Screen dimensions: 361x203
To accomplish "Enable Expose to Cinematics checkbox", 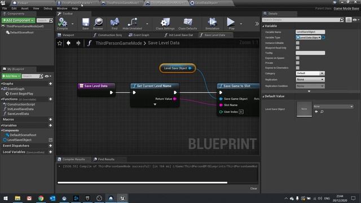I will point(298,68).
